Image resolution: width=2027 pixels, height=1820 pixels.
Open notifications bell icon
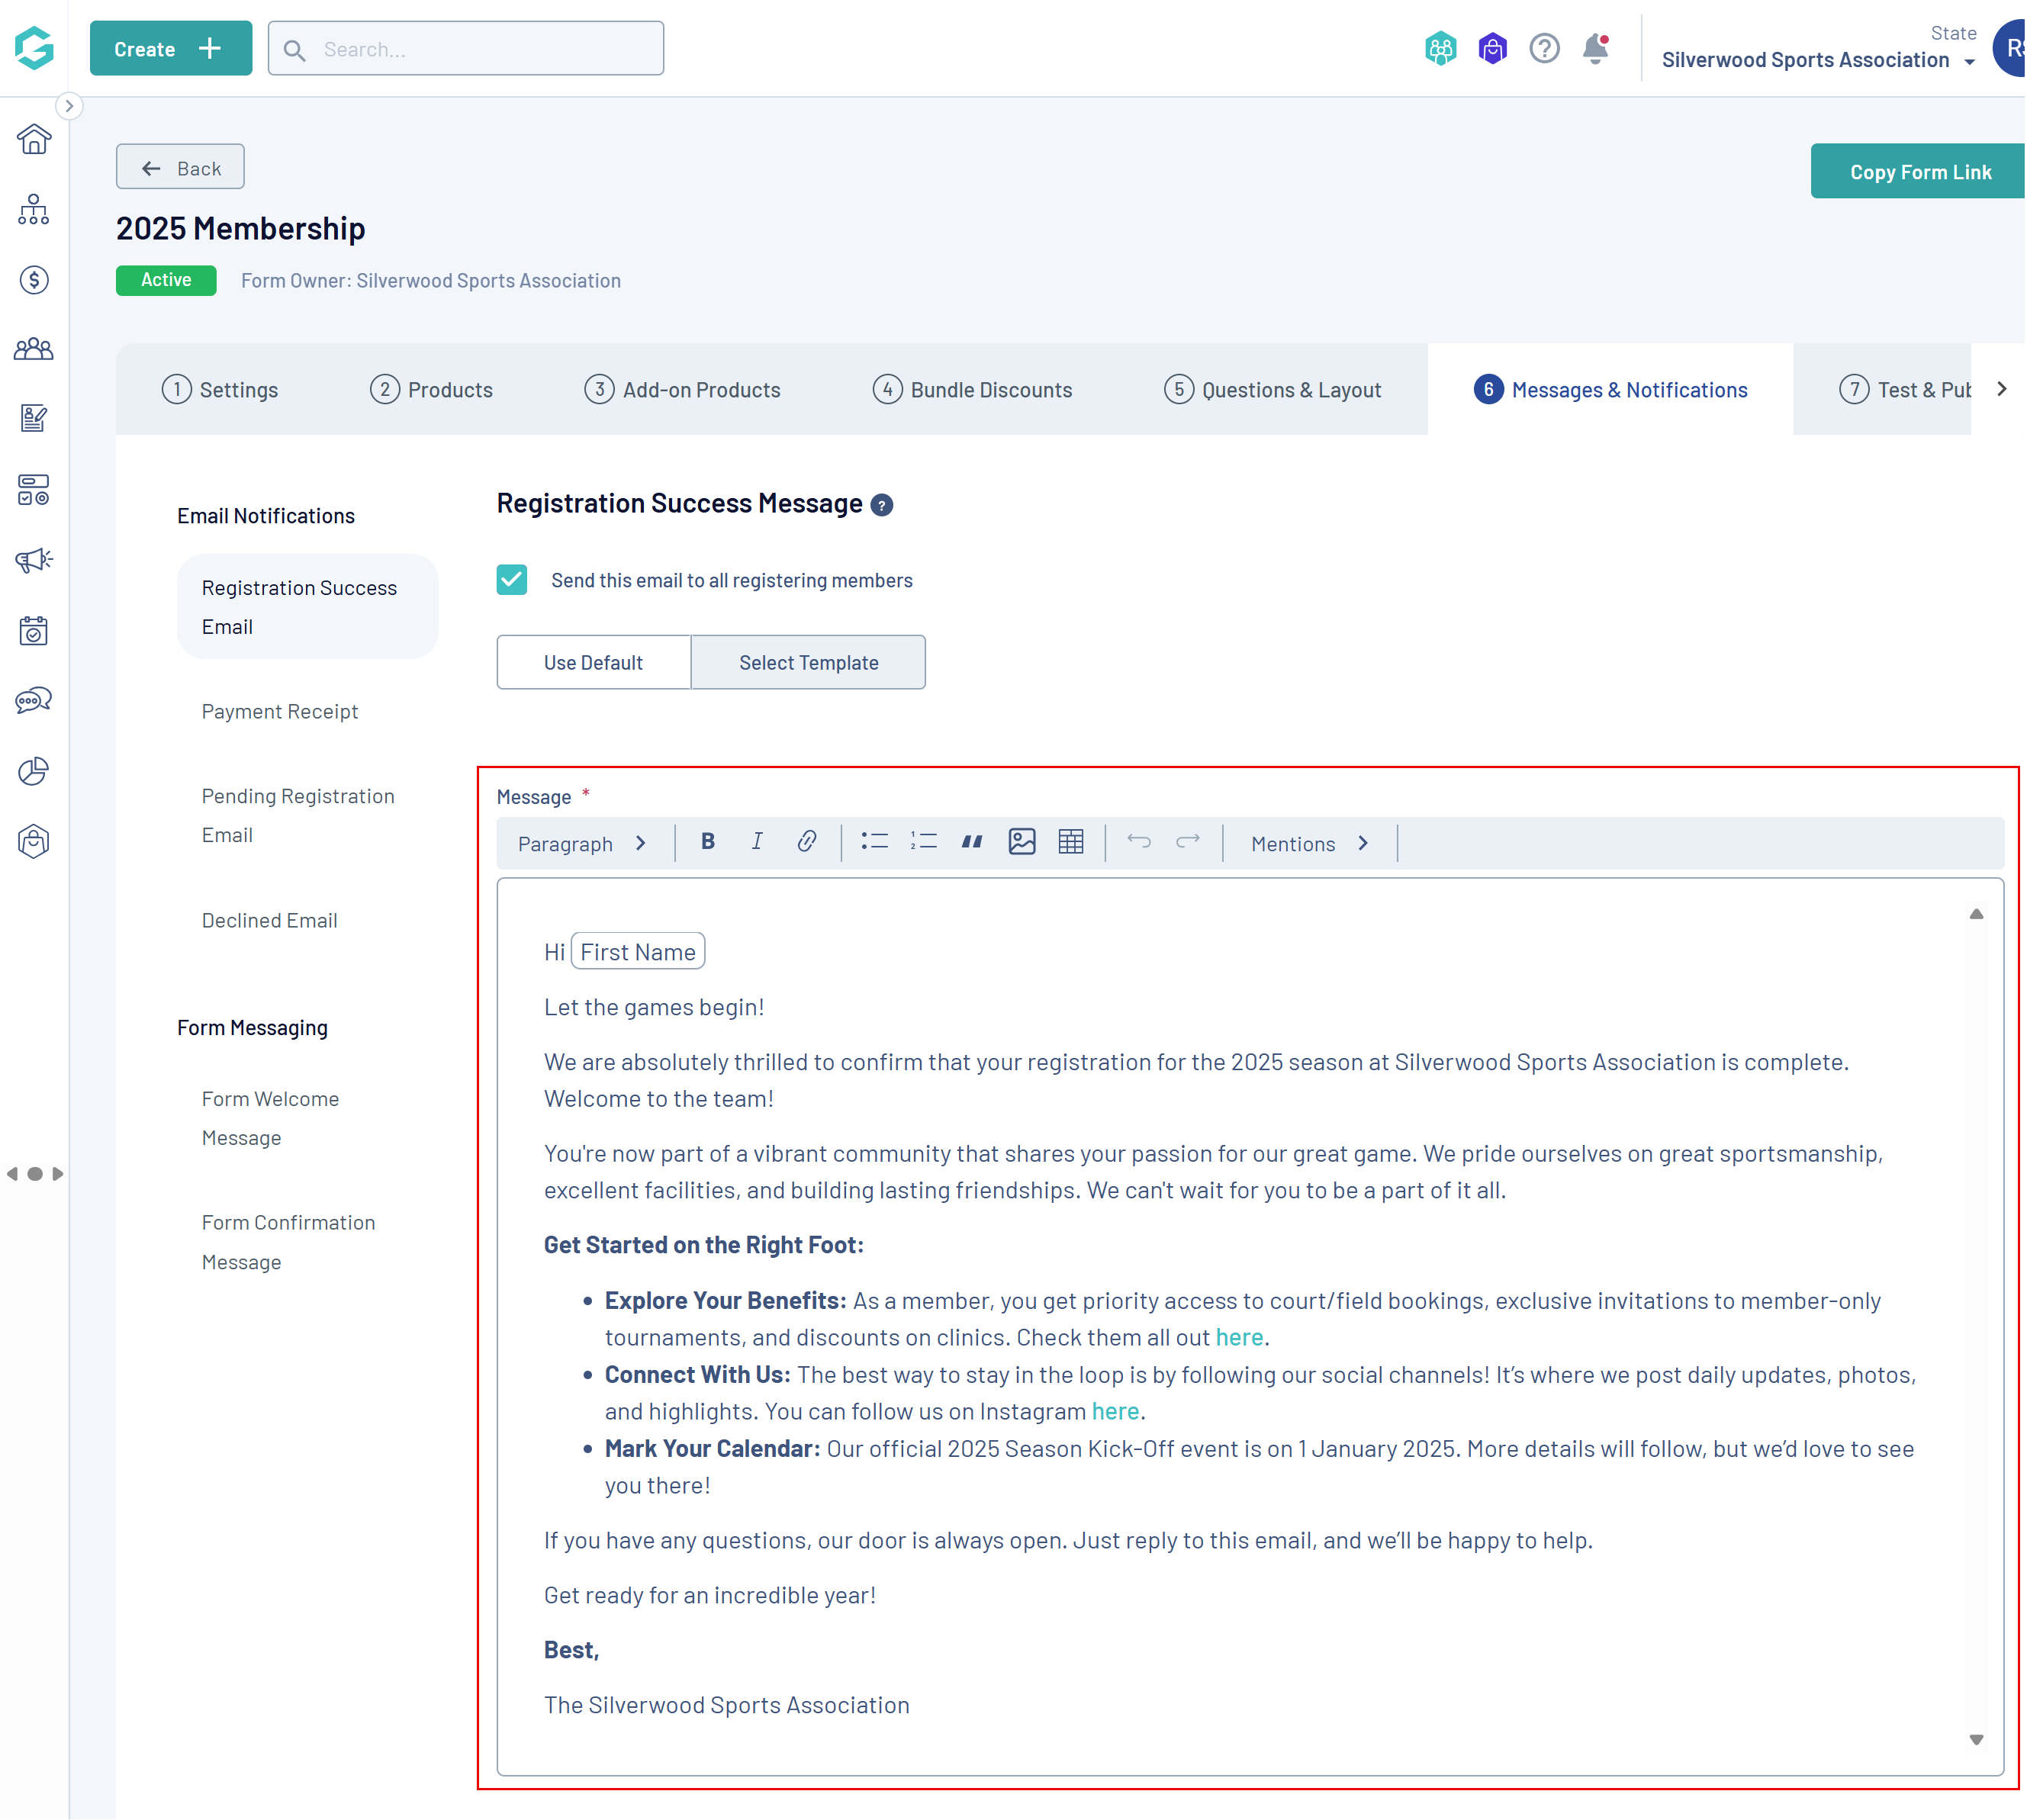[1596, 49]
